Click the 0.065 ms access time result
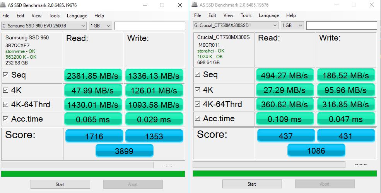The width and height of the screenshot is (381, 193). [93, 119]
